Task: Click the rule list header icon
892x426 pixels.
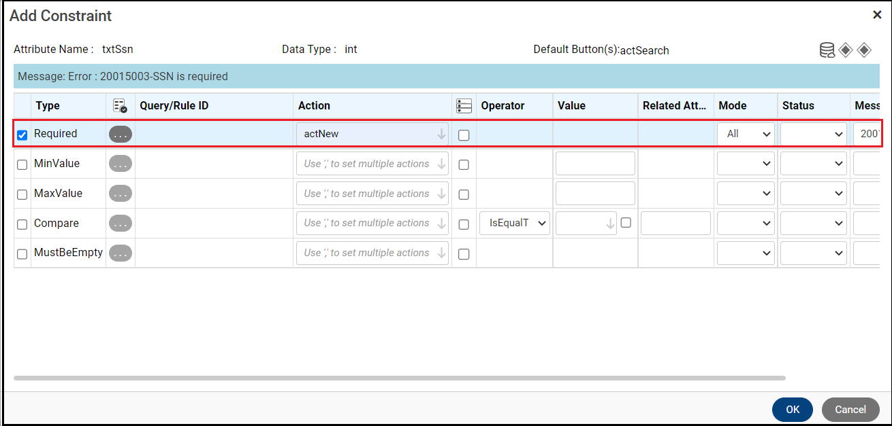Action: click(120, 105)
